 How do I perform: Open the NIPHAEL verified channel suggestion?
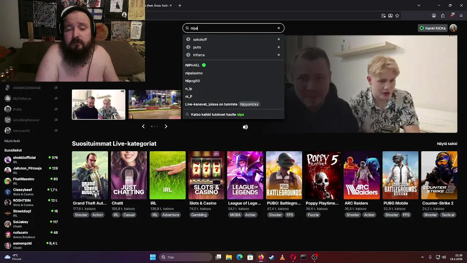[x=196, y=65]
